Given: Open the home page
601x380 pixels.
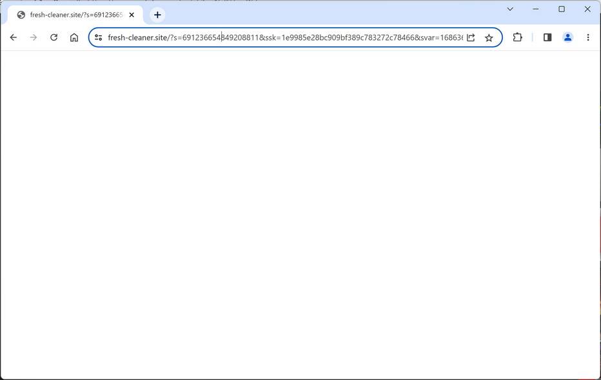Looking at the screenshot, I should [74, 37].
